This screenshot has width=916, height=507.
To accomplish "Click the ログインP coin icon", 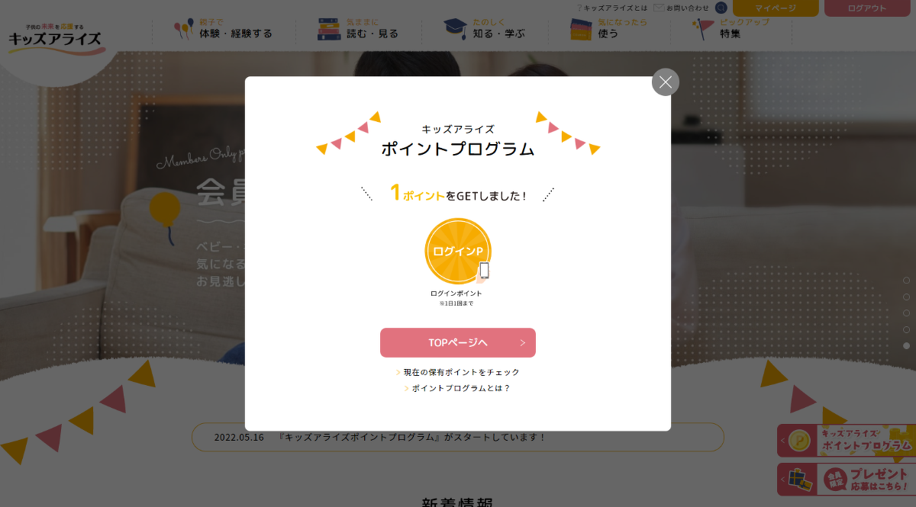I will (458, 251).
